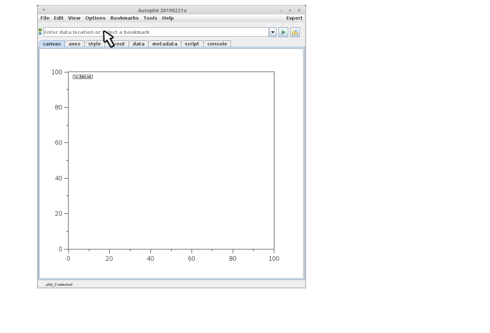Open the View menu
490x333 pixels.
74,18
